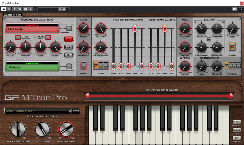
Task: Select the LINK layers button
Action: [68, 47]
